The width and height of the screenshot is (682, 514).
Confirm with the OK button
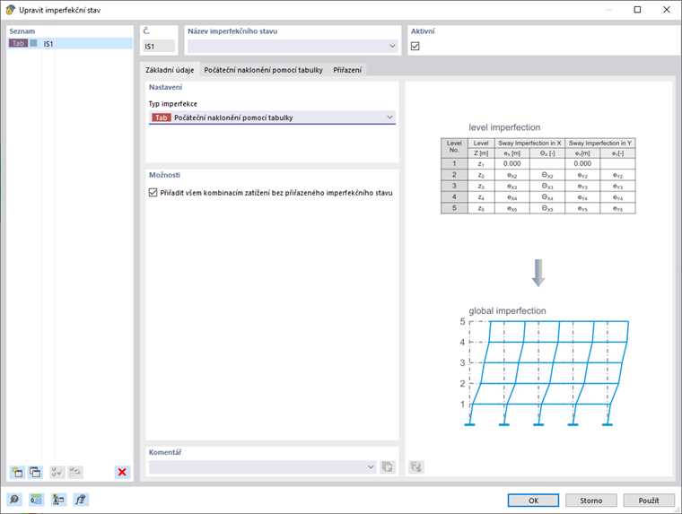(x=533, y=501)
